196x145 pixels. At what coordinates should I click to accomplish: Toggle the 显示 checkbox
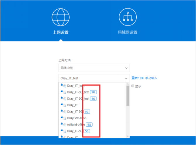click(x=133, y=86)
